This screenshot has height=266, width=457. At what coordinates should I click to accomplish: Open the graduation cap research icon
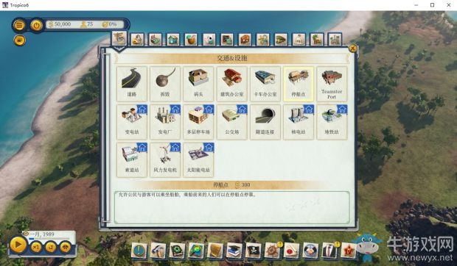pyautogui.click(x=234, y=251)
